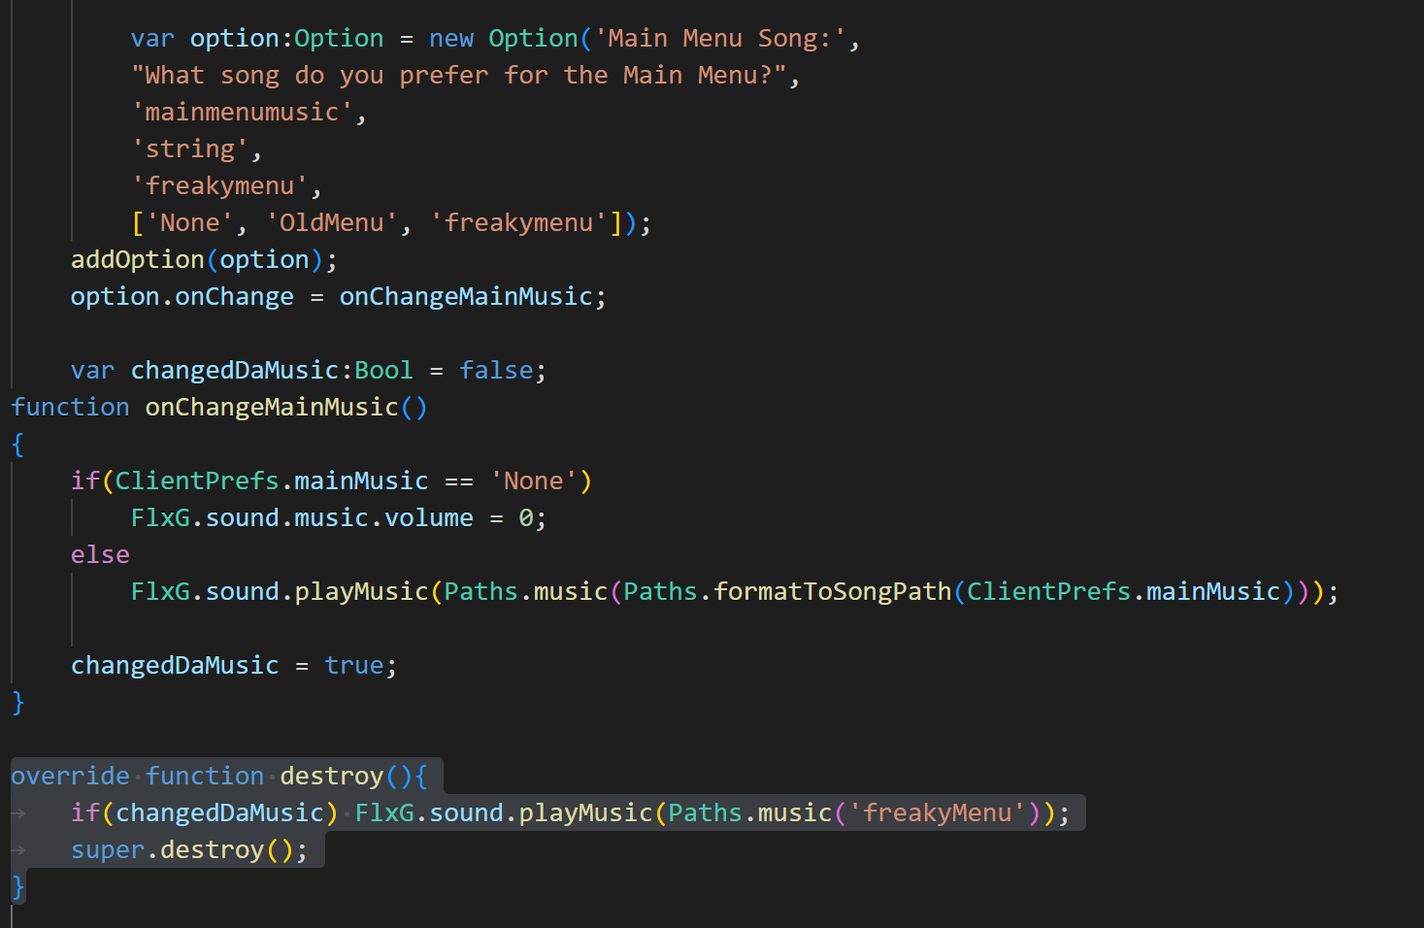Select the 'mainmenumusic' string
This screenshot has height=928, width=1424.
[x=243, y=113]
